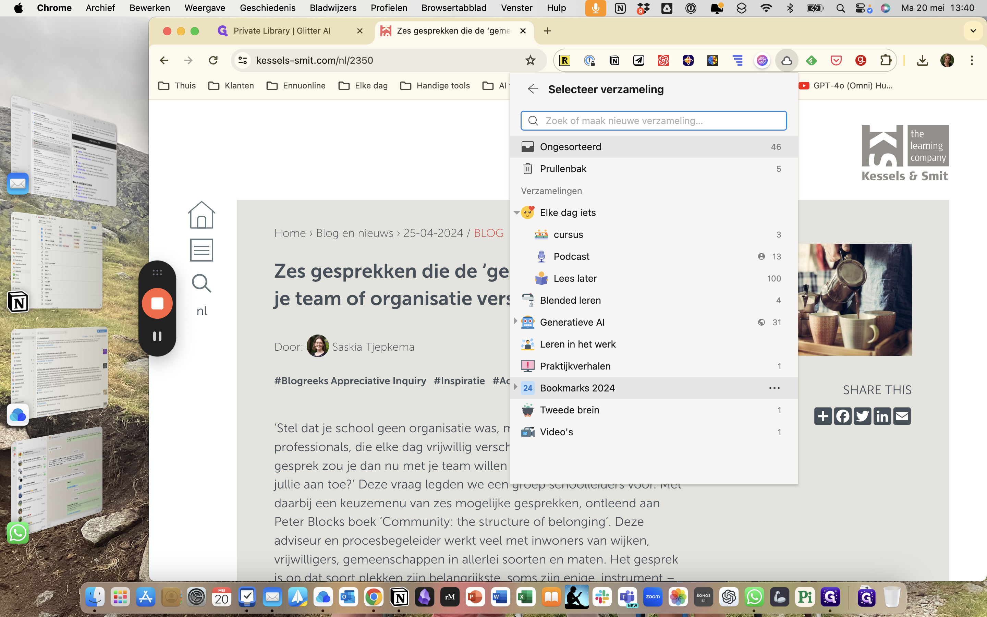The width and height of the screenshot is (987, 617).
Task: Click the microphone icon in menu bar
Action: [x=596, y=8]
